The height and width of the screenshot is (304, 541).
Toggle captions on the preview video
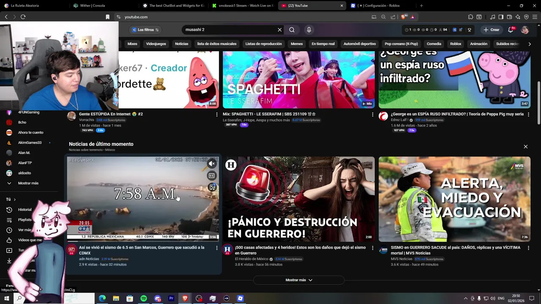tap(212, 176)
